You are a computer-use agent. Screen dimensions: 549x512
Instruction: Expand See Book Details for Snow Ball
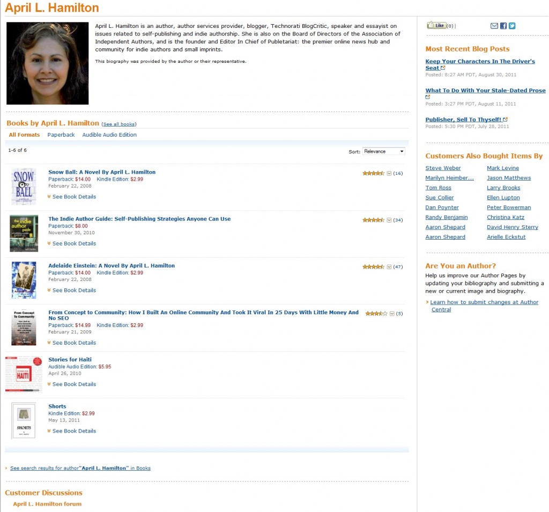(x=74, y=197)
